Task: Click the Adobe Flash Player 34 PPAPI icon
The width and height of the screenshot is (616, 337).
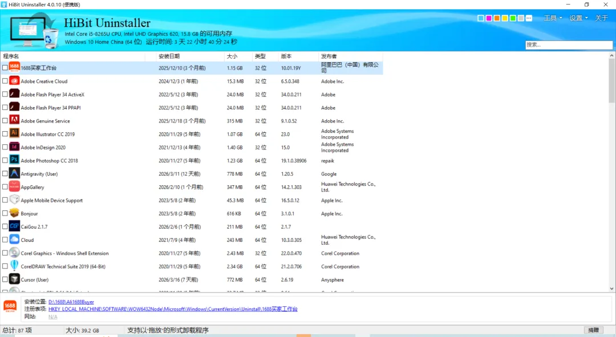Action: 14,107
